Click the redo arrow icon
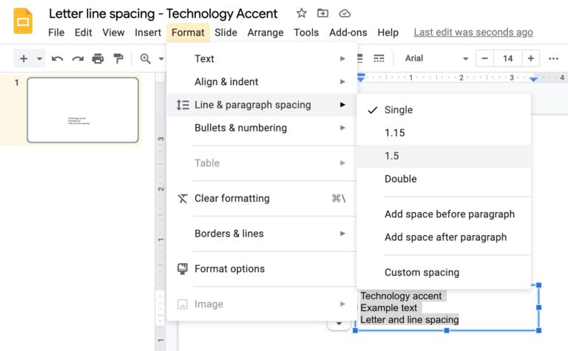The width and height of the screenshot is (568, 351). point(78,58)
